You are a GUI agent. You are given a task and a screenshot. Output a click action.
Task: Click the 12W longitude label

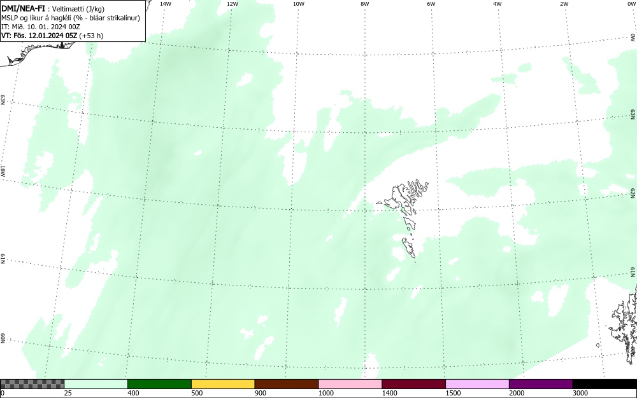232,4
